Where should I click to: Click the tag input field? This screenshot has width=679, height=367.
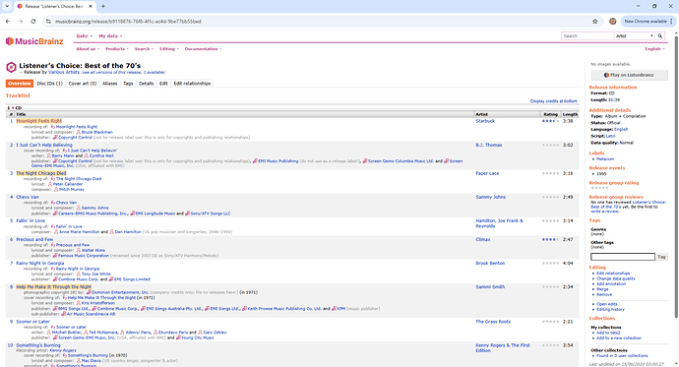[623, 257]
